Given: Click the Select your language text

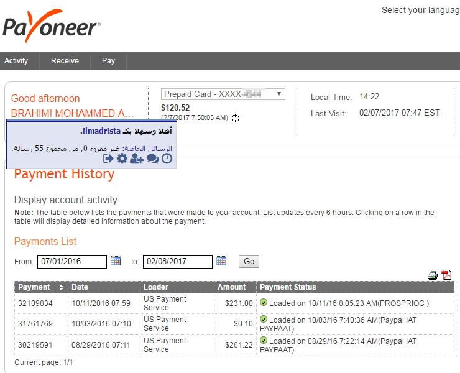Looking at the screenshot, I should (421, 10).
